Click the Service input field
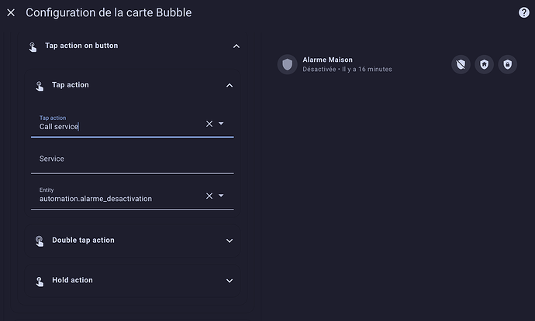The image size is (535, 321). tap(133, 159)
